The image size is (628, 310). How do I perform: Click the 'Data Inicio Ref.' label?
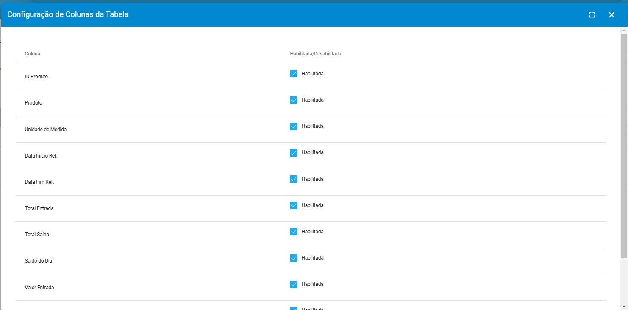[41, 156]
